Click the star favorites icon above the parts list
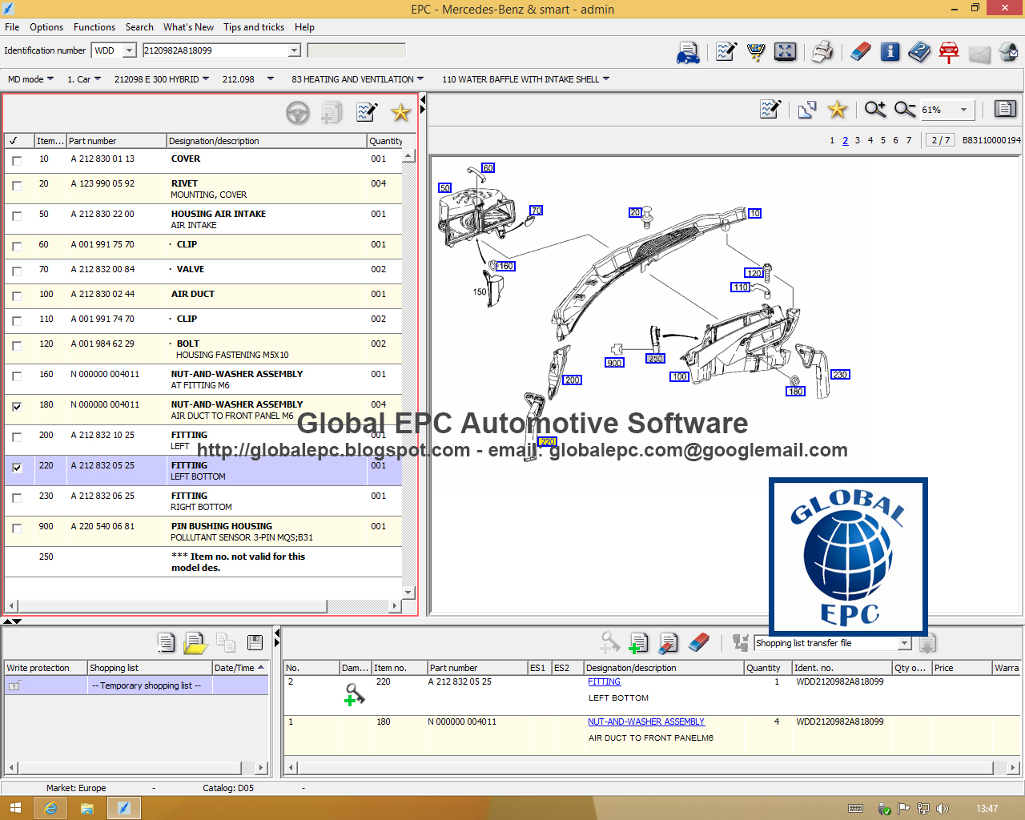 [x=400, y=112]
